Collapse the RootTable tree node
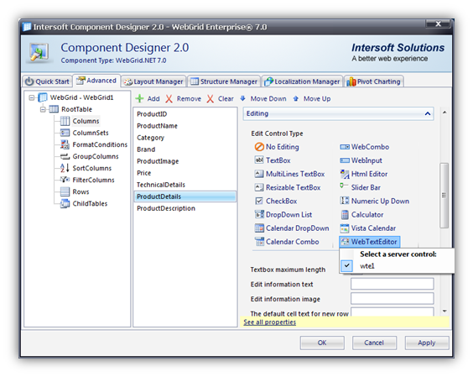The width and height of the screenshot is (473, 377). click(x=43, y=109)
